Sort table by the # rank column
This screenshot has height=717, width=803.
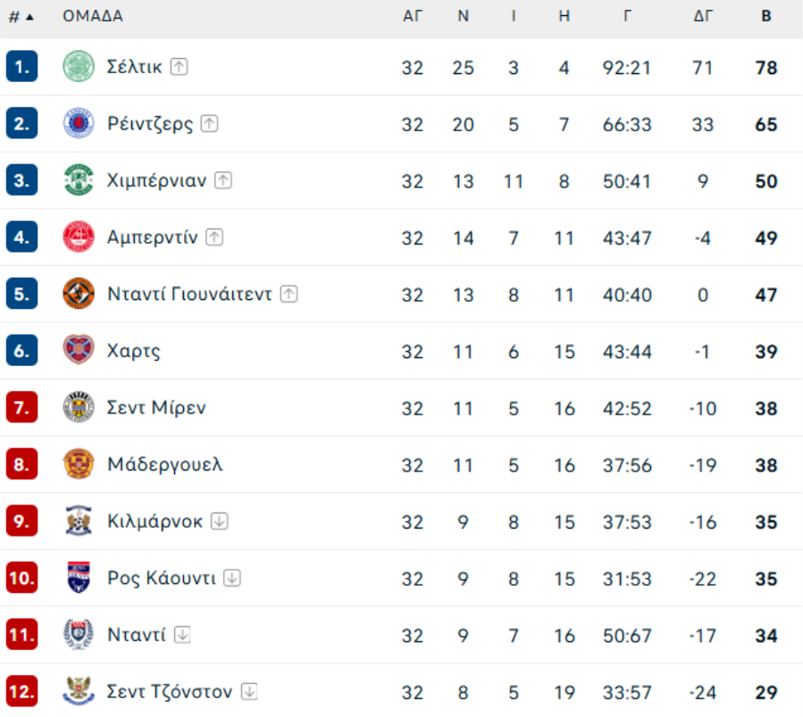pos(21,16)
